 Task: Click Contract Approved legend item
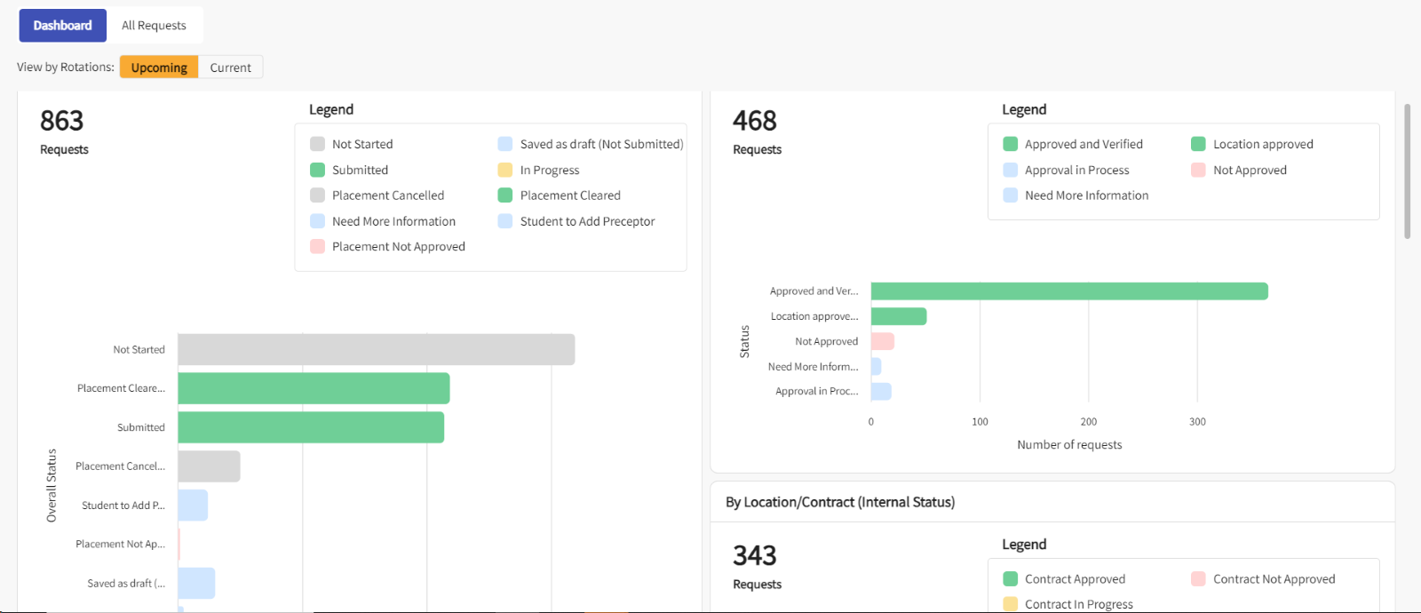[1075, 579]
